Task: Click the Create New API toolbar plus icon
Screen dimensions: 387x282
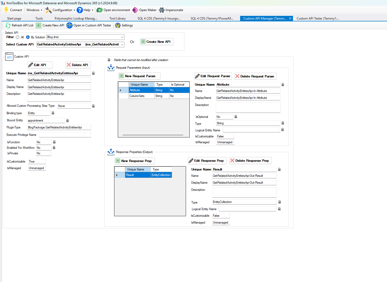Action: click(39, 25)
